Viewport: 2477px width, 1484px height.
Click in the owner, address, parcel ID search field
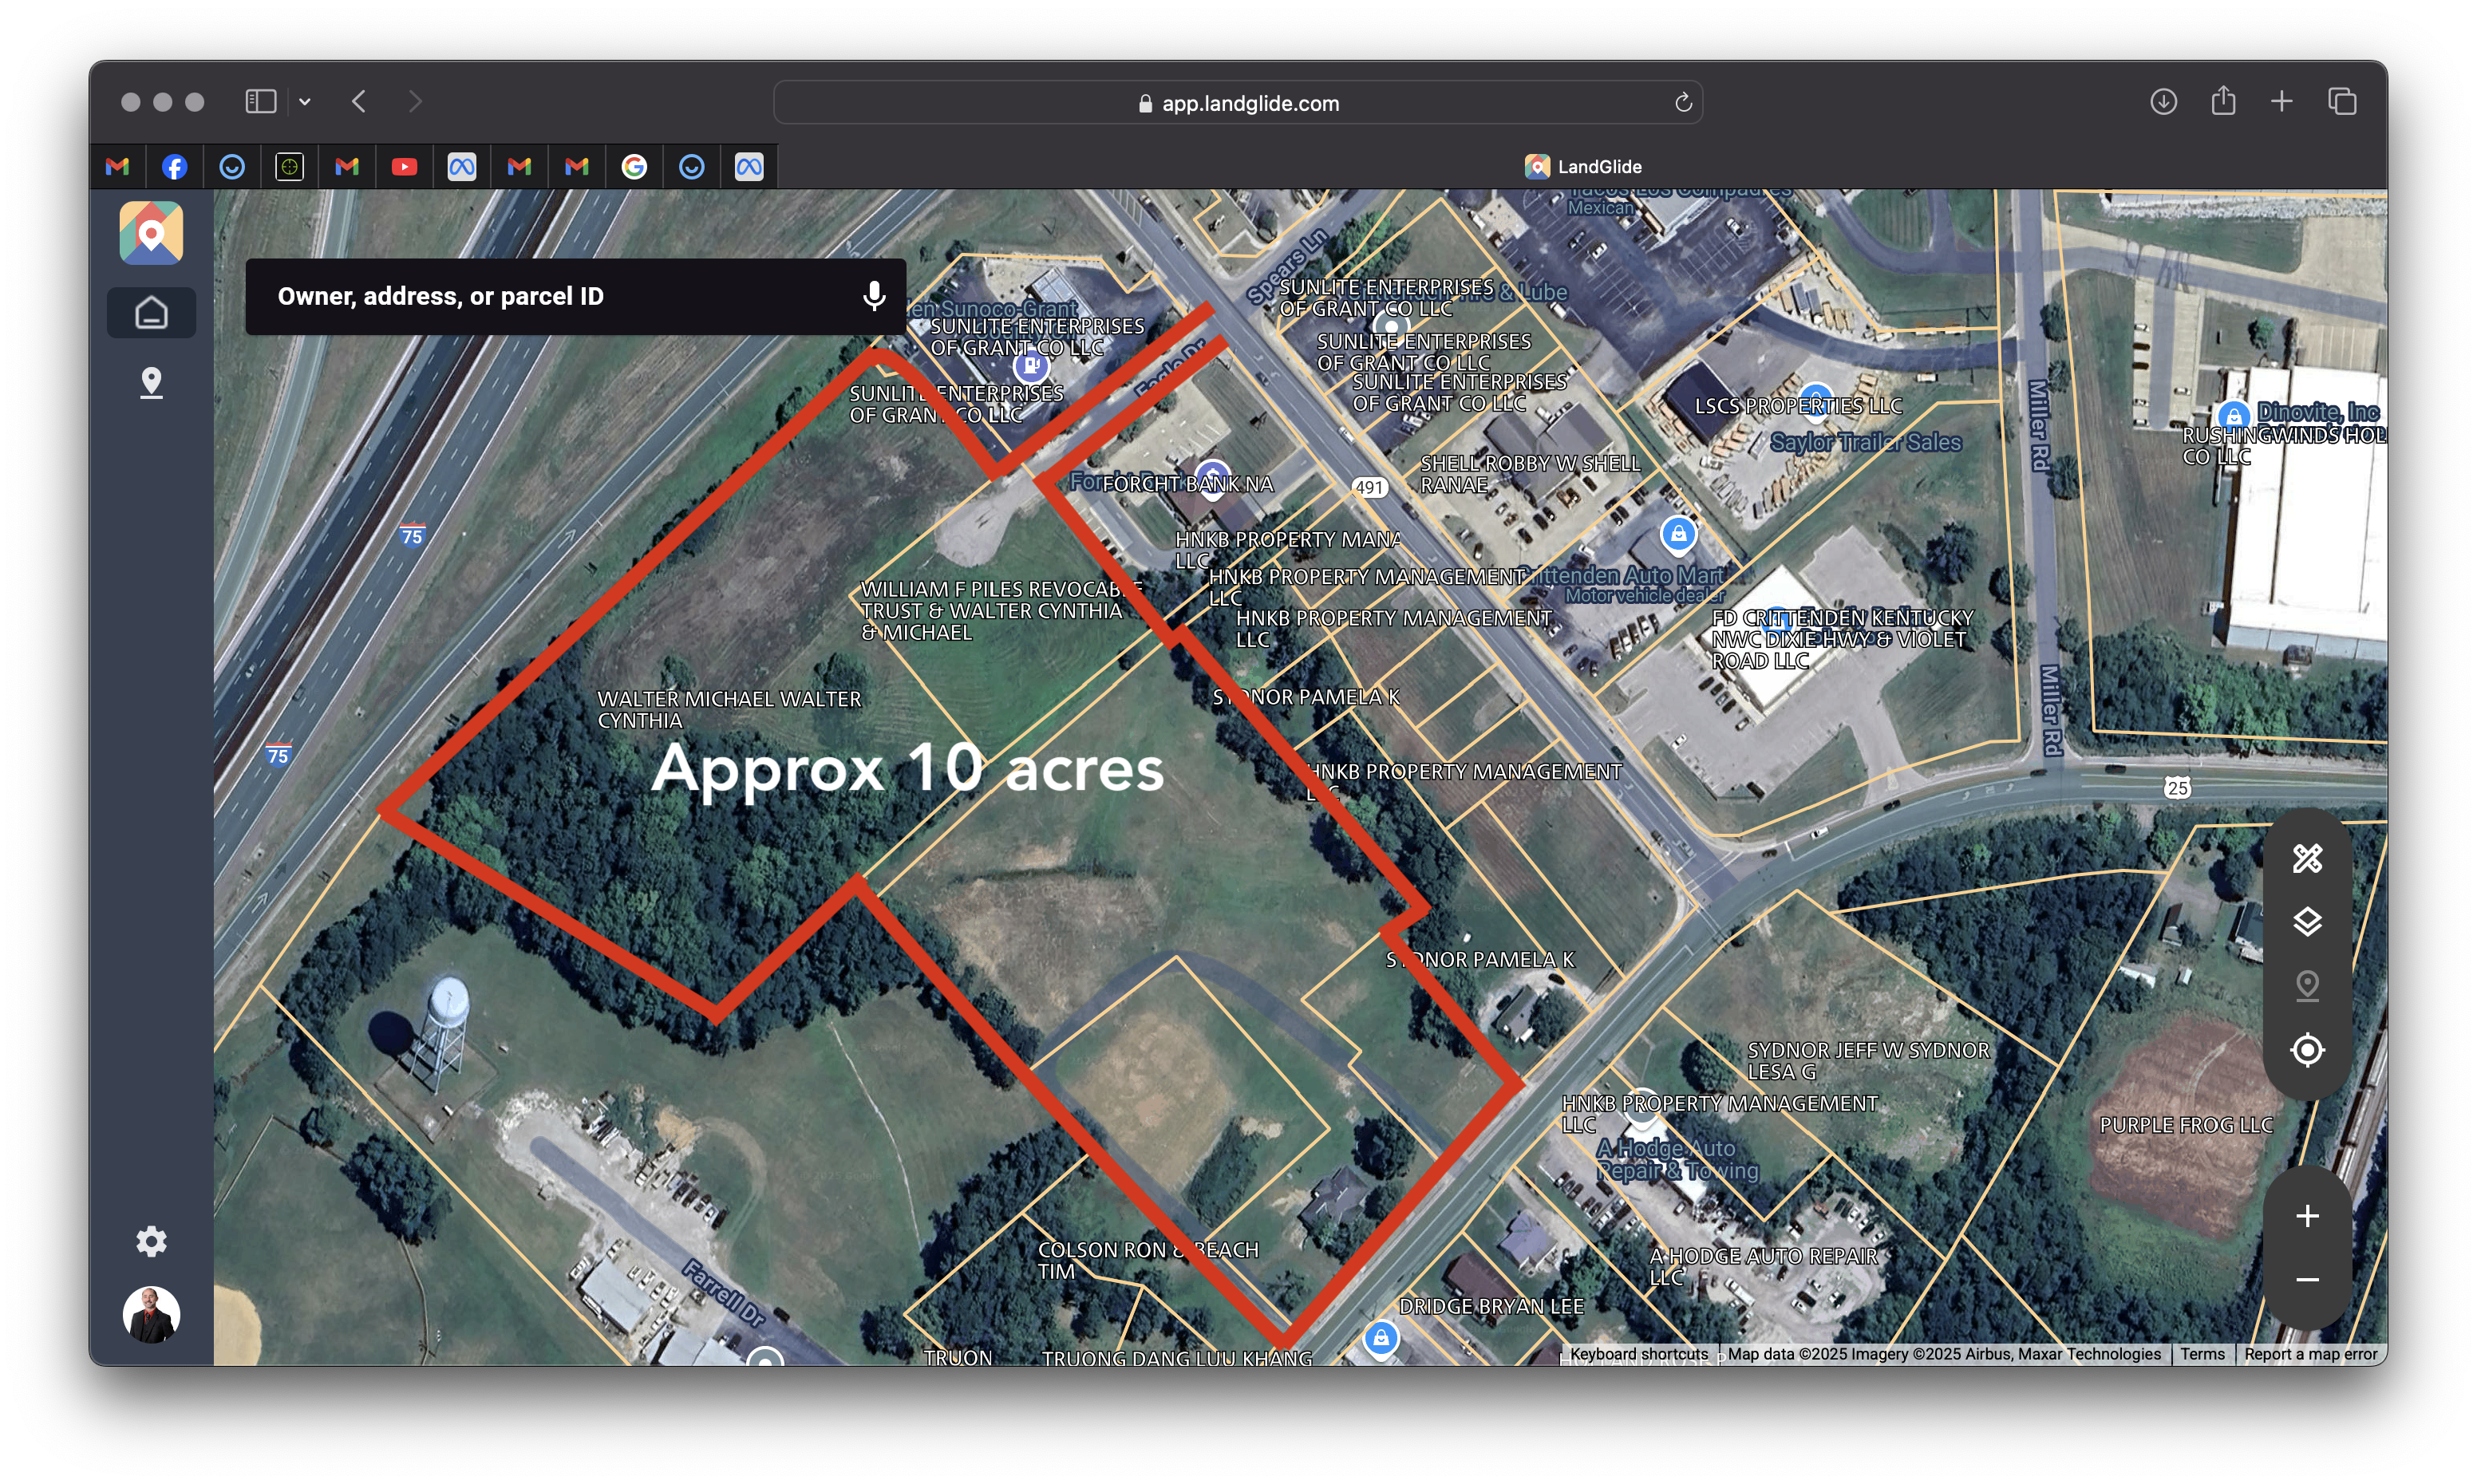[x=550, y=296]
